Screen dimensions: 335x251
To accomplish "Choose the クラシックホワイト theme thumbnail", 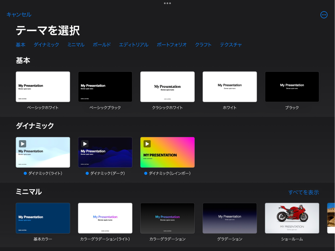I will click(x=167, y=87).
